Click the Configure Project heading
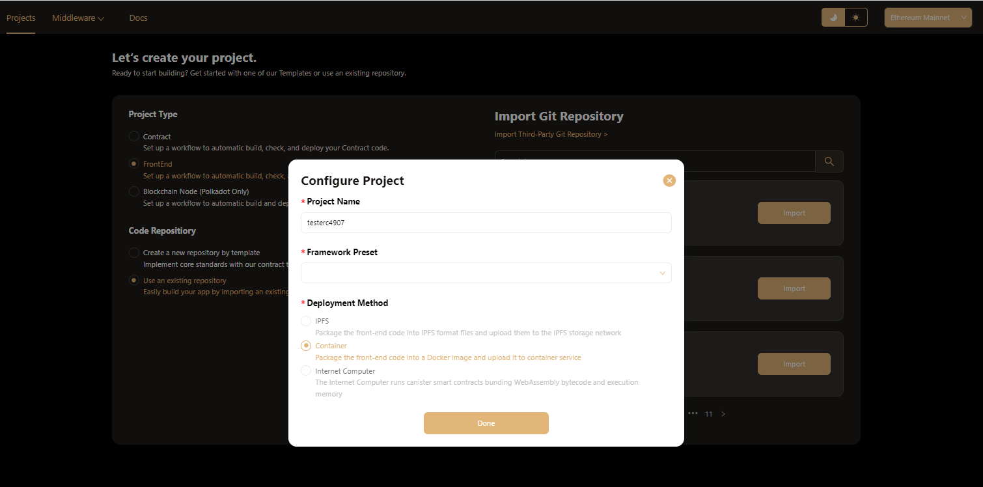 [x=353, y=180]
